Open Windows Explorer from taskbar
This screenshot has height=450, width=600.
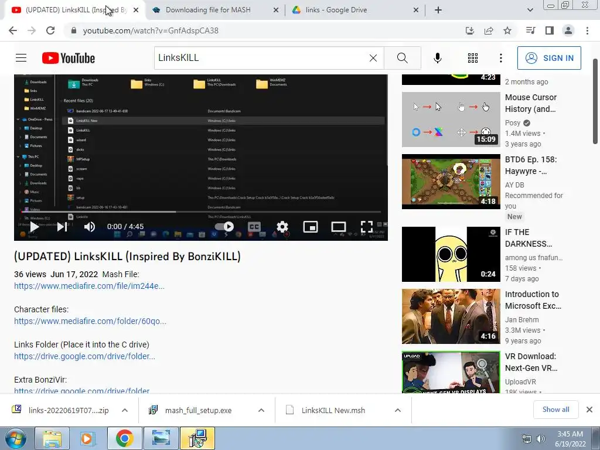pyautogui.click(x=52, y=438)
